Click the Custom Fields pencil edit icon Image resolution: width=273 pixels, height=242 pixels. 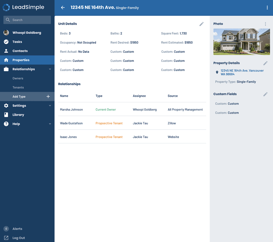click(x=265, y=94)
